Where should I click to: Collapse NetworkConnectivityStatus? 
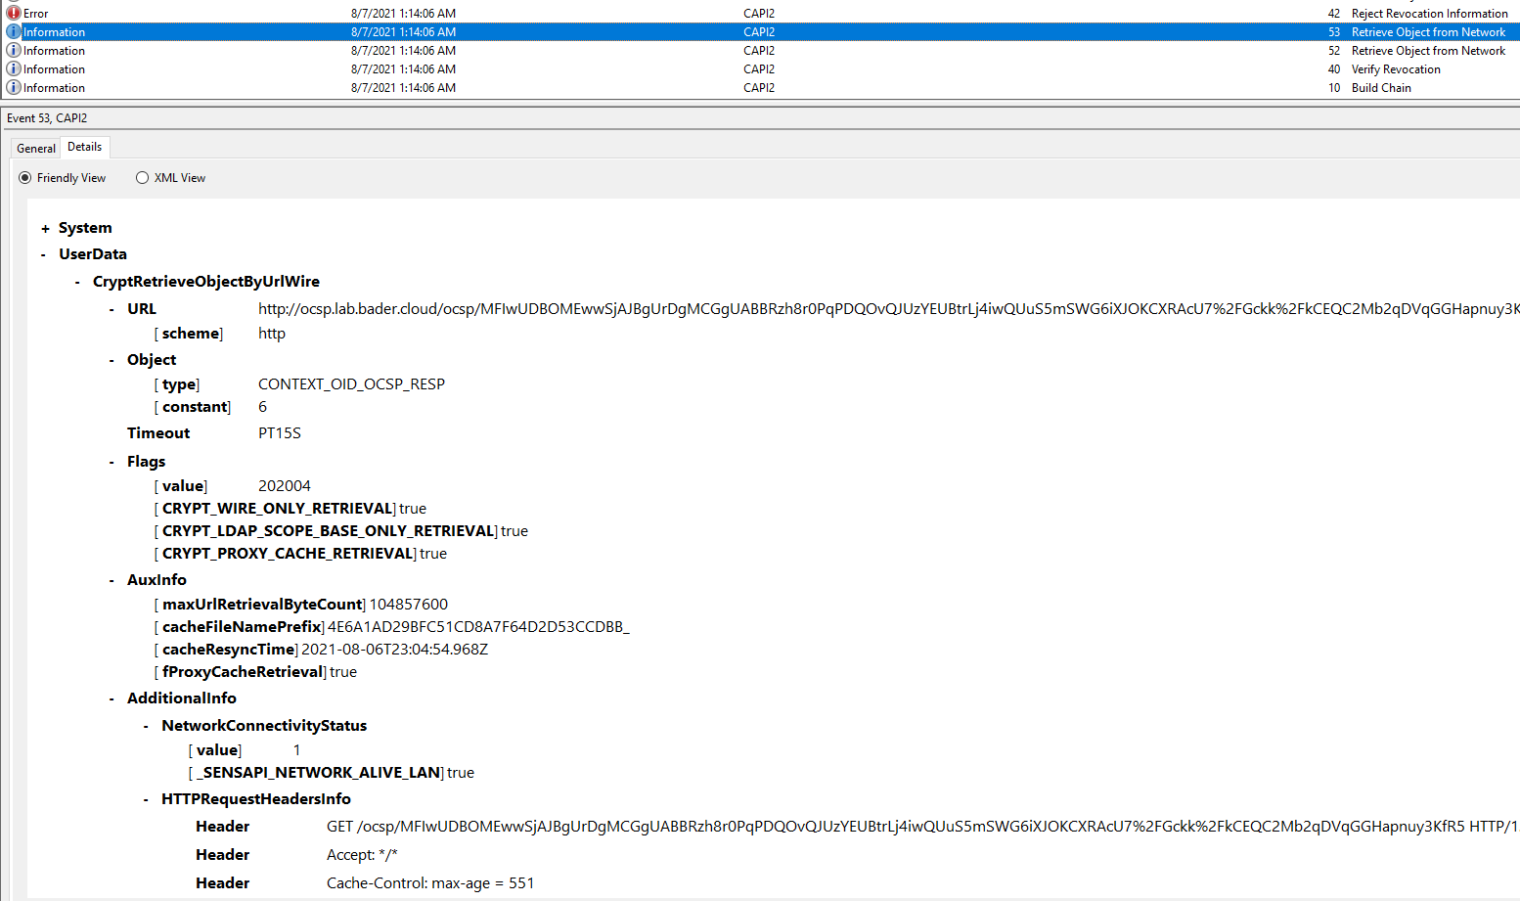[144, 724]
